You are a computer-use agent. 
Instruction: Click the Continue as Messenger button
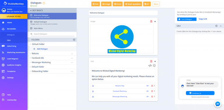click(200, 93)
